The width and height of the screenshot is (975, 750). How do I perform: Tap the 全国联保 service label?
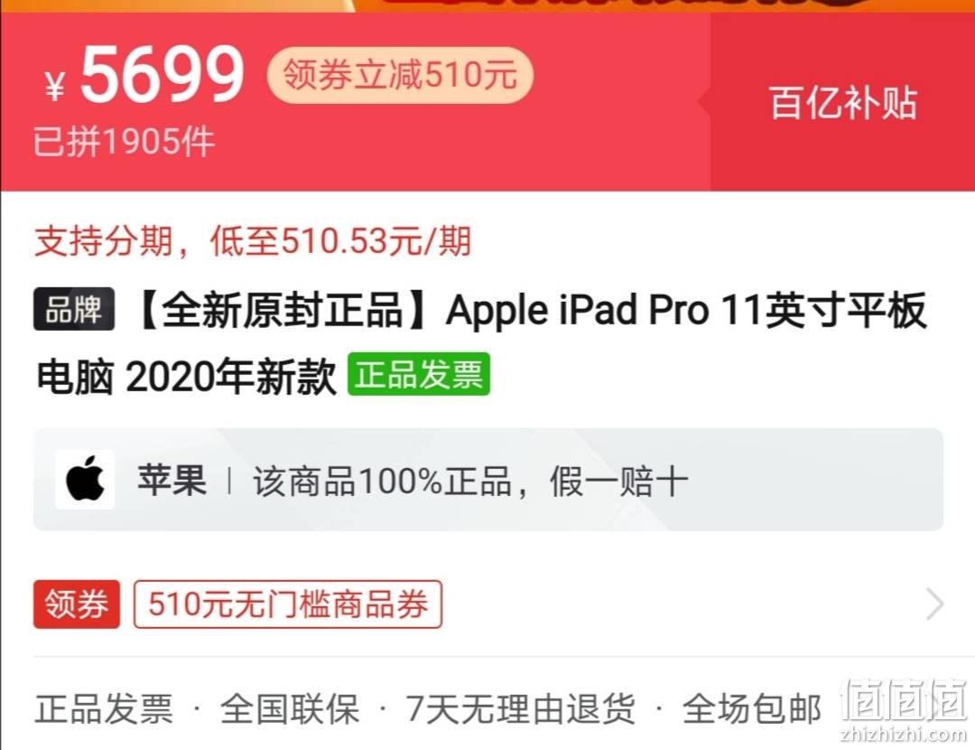[x=290, y=709]
